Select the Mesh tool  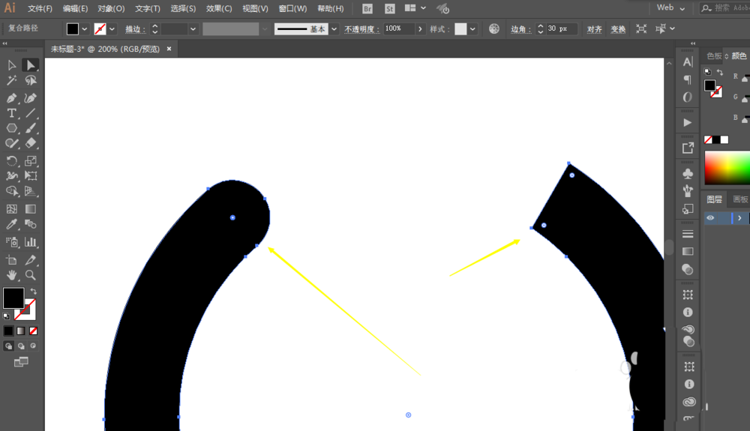pos(12,209)
